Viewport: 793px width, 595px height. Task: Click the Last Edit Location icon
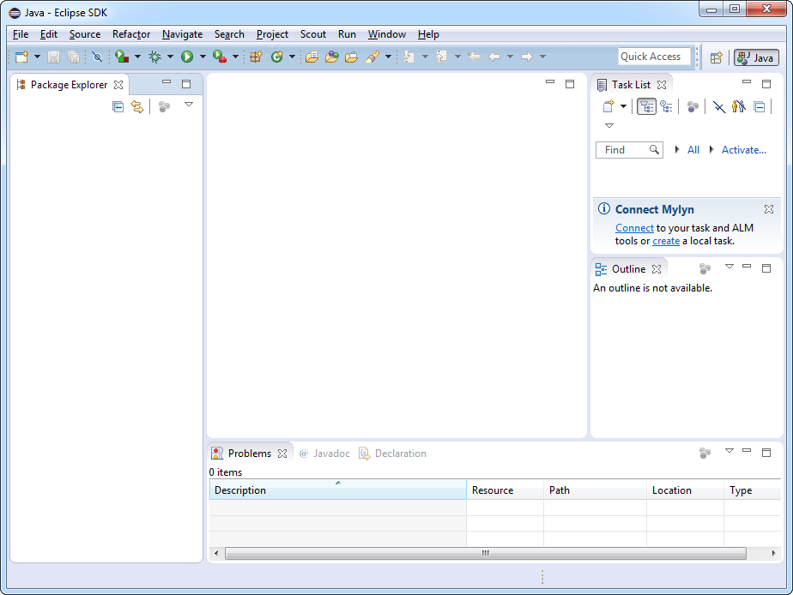pyautogui.click(x=474, y=57)
